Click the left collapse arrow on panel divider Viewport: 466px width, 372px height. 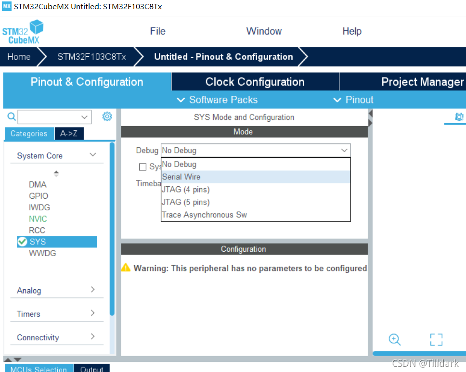click(370, 113)
